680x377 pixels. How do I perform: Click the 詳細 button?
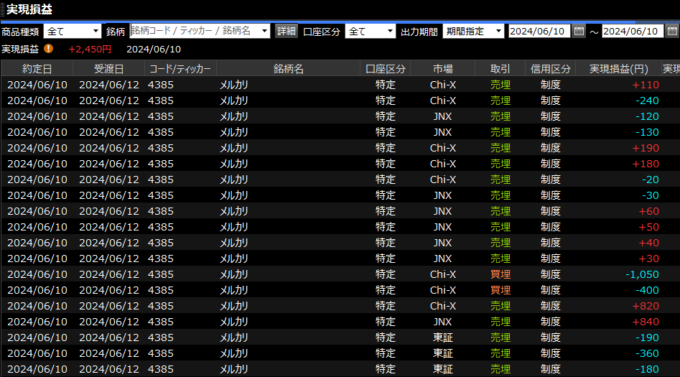coord(287,31)
